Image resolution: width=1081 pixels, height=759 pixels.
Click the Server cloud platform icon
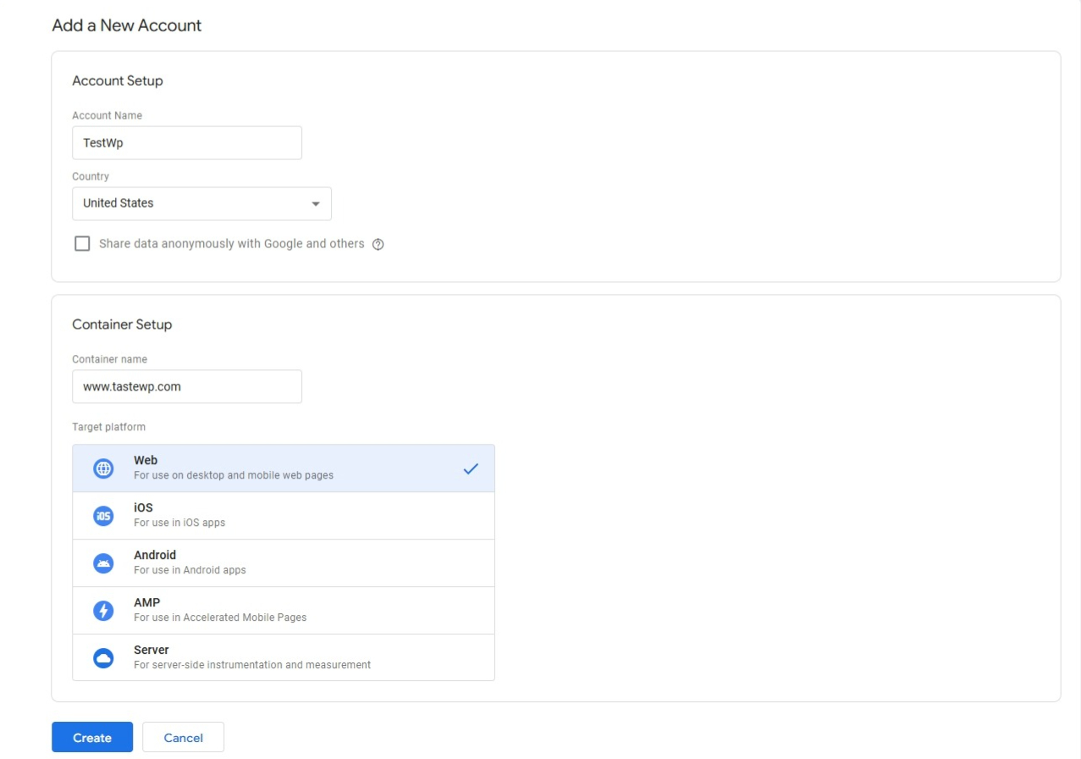[x=103, y=658]
